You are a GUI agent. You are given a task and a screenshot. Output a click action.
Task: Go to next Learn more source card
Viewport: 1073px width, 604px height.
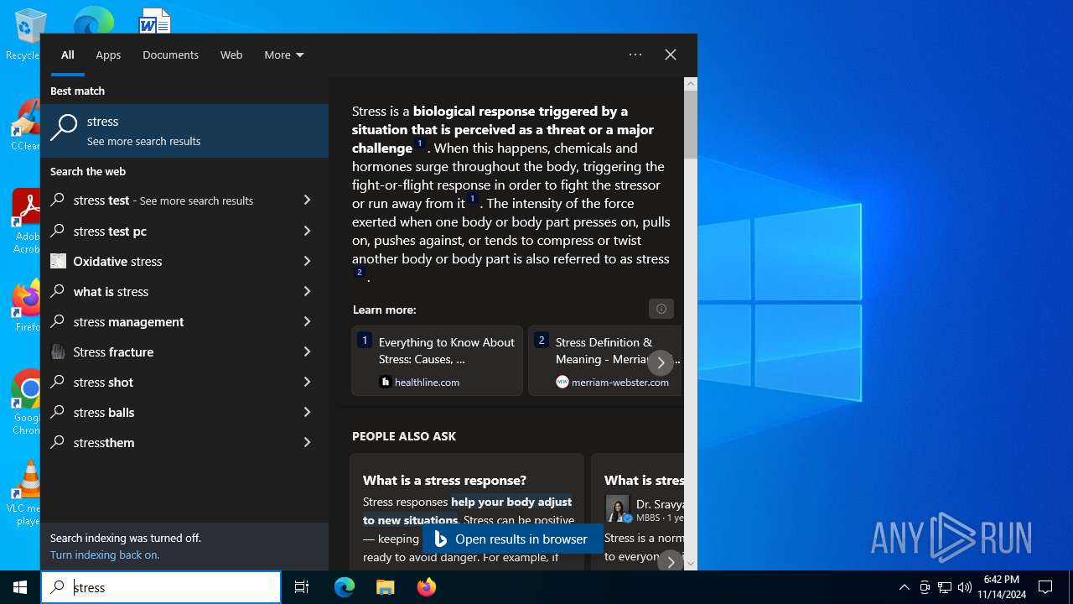(x=661, y=362)
